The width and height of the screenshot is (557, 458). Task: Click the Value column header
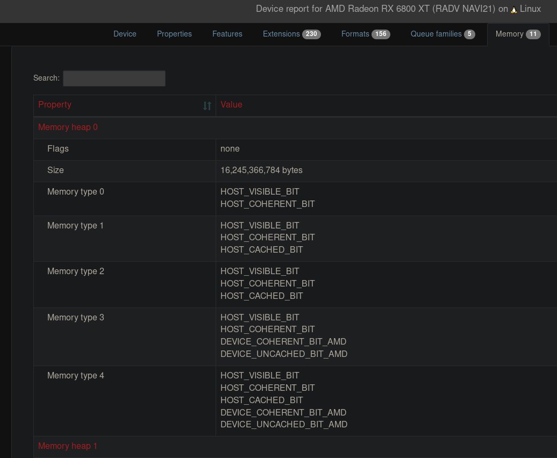(x=231, y=105)
